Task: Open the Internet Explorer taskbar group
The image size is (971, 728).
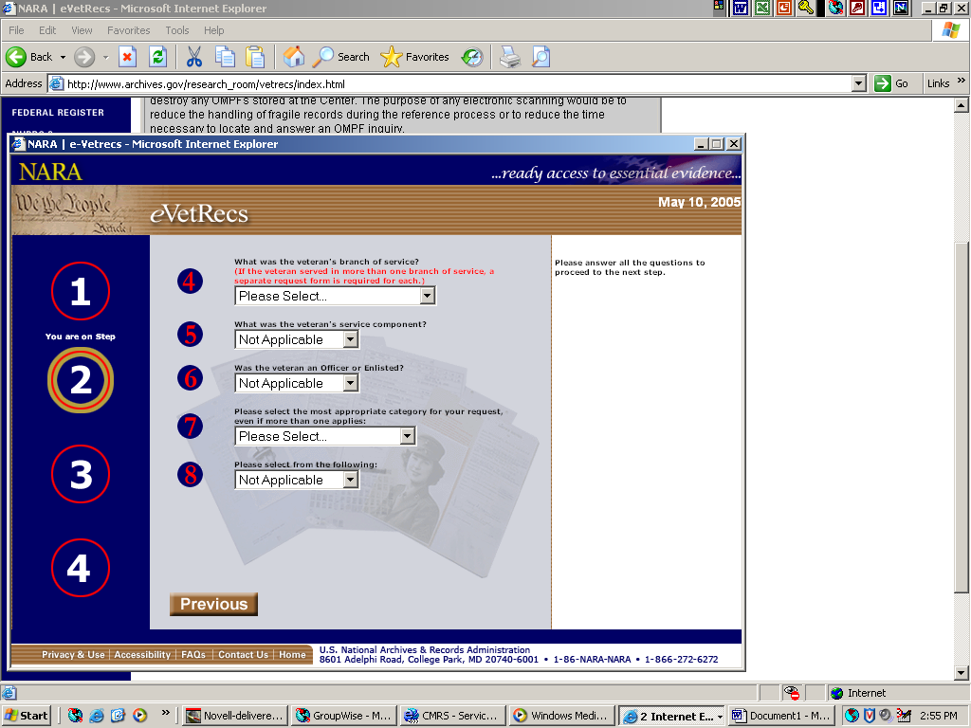Action: click(672, 716)
